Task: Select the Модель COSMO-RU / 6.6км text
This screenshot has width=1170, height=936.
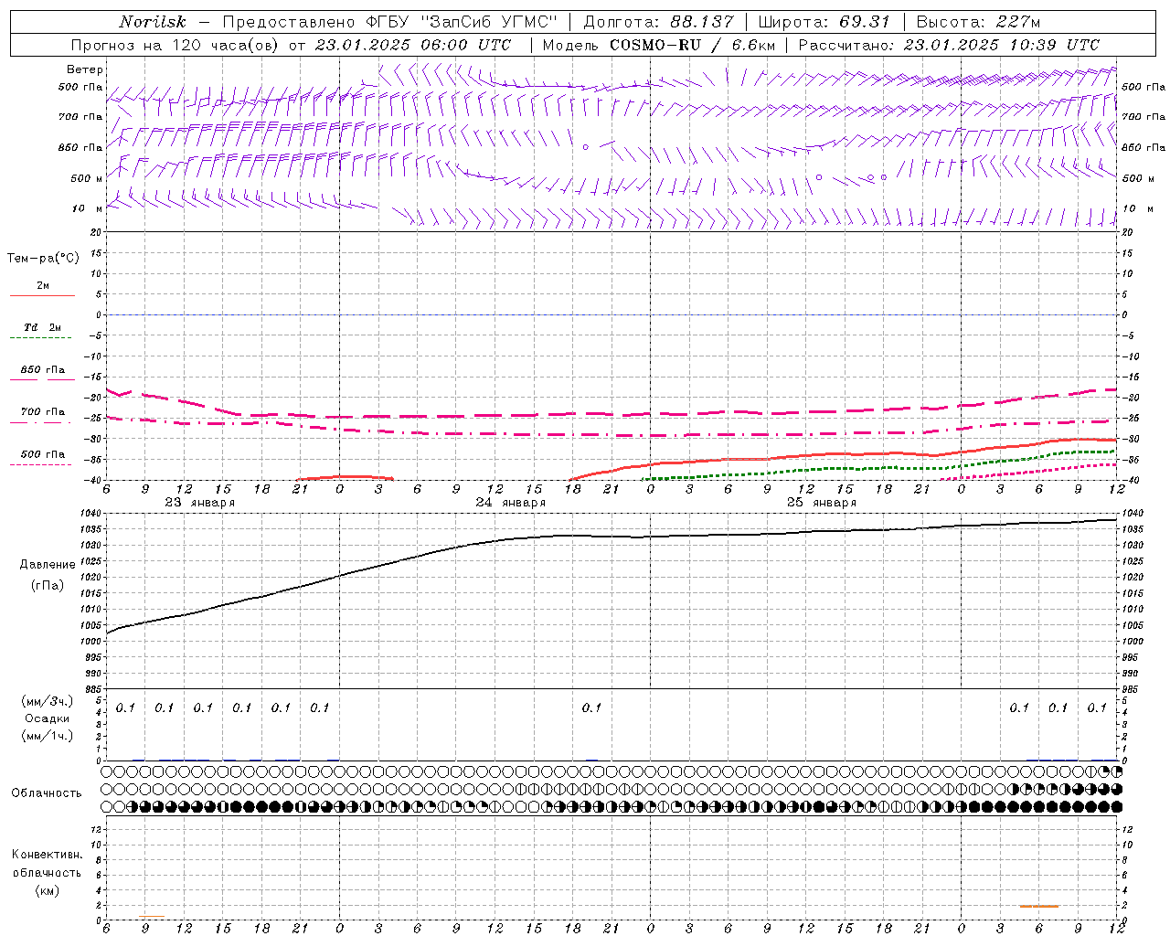Action: [x=659, y=45]
